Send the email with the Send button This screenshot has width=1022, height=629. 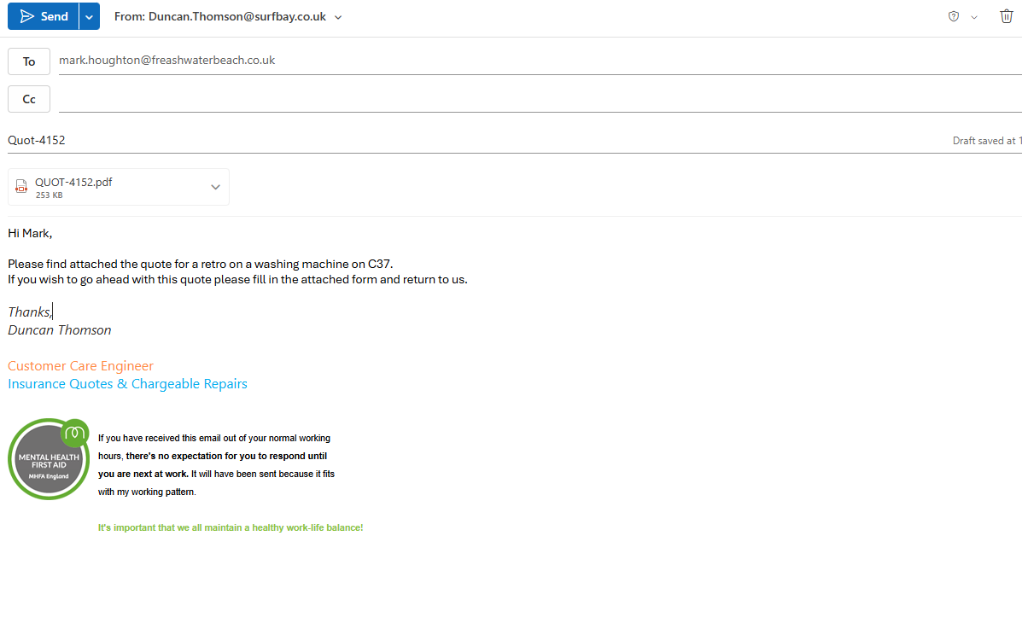[43, 16]
